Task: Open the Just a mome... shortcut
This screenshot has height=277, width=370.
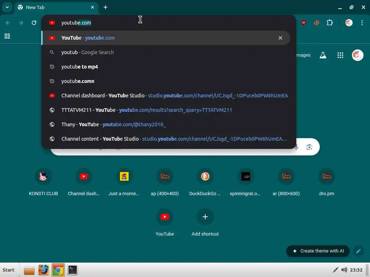Action: coord(124,183)
